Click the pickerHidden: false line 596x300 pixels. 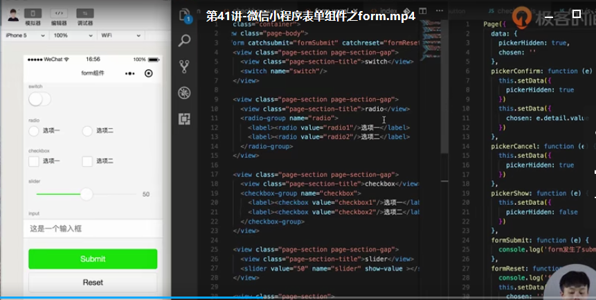pyautogui.click(x=542, y=212)
